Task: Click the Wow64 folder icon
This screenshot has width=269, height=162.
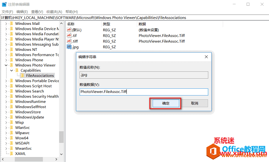Action: pyautogui.click(x=12, y=138)
